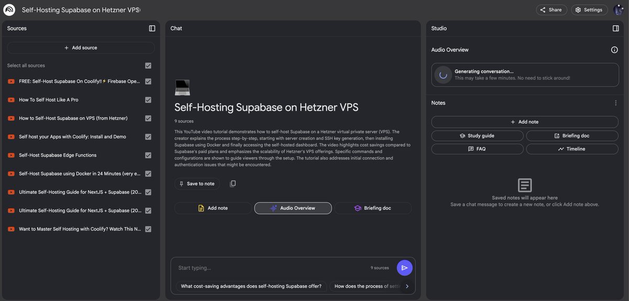Screen dimensions: 629x301
Task: Open the user profile avatar
Action: coord(618,10)
